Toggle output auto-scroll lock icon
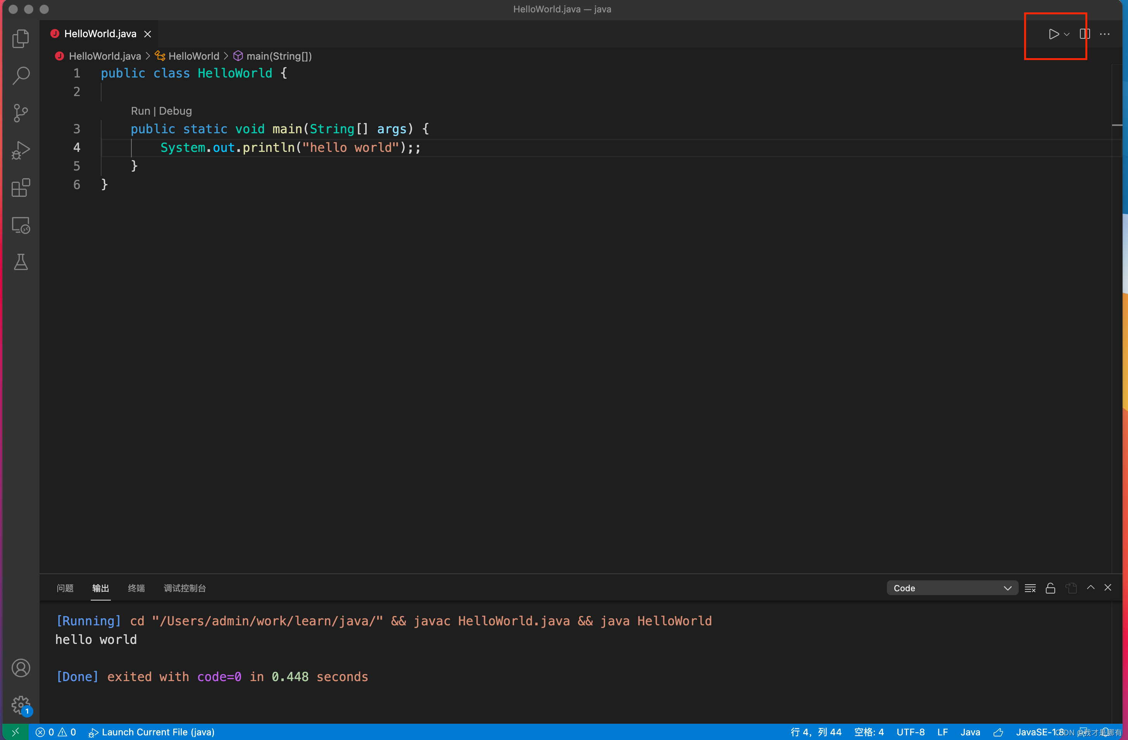This screenshot has height=740, width=1128. [x=1050, y=588]
